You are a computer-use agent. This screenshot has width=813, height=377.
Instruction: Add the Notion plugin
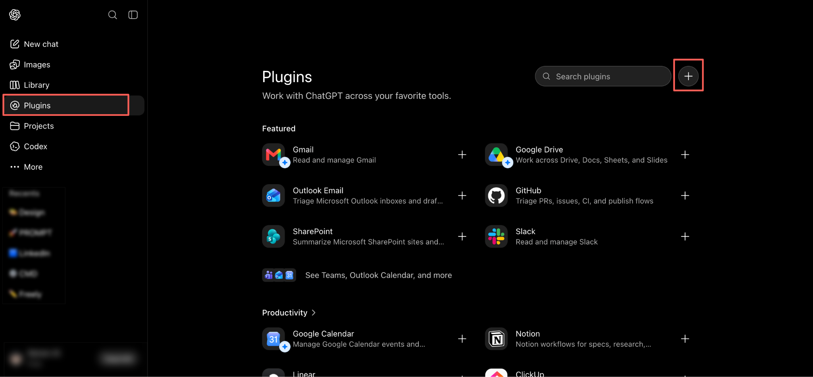(685, 339)
